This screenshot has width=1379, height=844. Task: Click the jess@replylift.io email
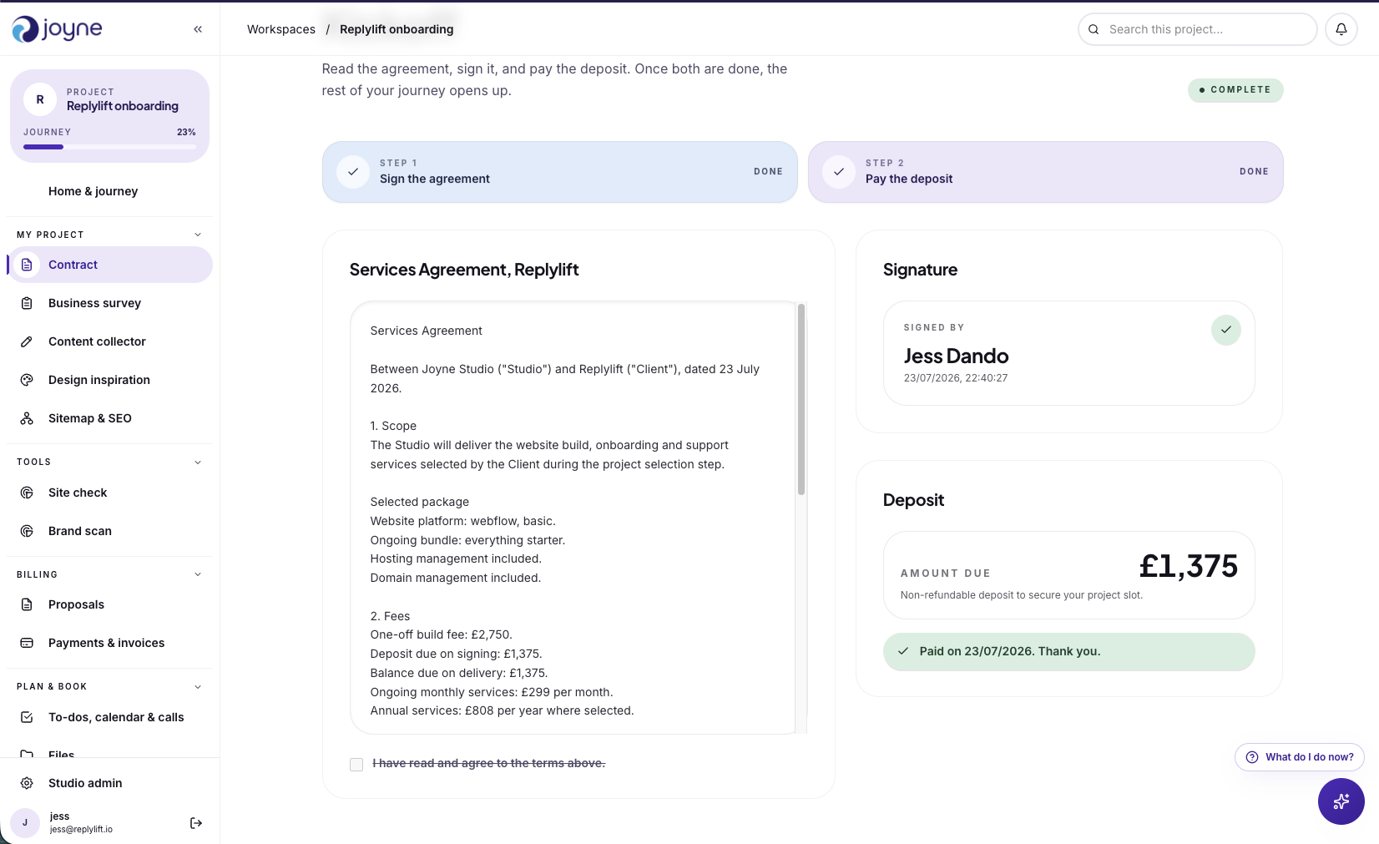pos(81,830)
